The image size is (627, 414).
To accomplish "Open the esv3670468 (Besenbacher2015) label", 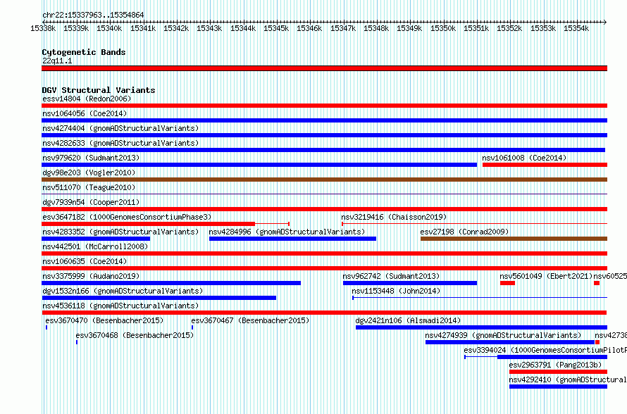I will pos(135,335).
